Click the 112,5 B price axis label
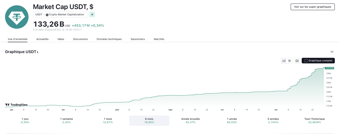 pyautogui.click(x=329, y=106)
